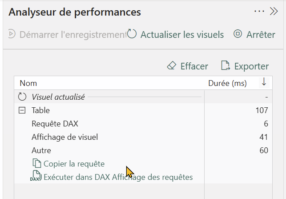This screenshot has height=199, width=286.
Task: Click the eraser icon next to Effacer
Action: point(171,65)
